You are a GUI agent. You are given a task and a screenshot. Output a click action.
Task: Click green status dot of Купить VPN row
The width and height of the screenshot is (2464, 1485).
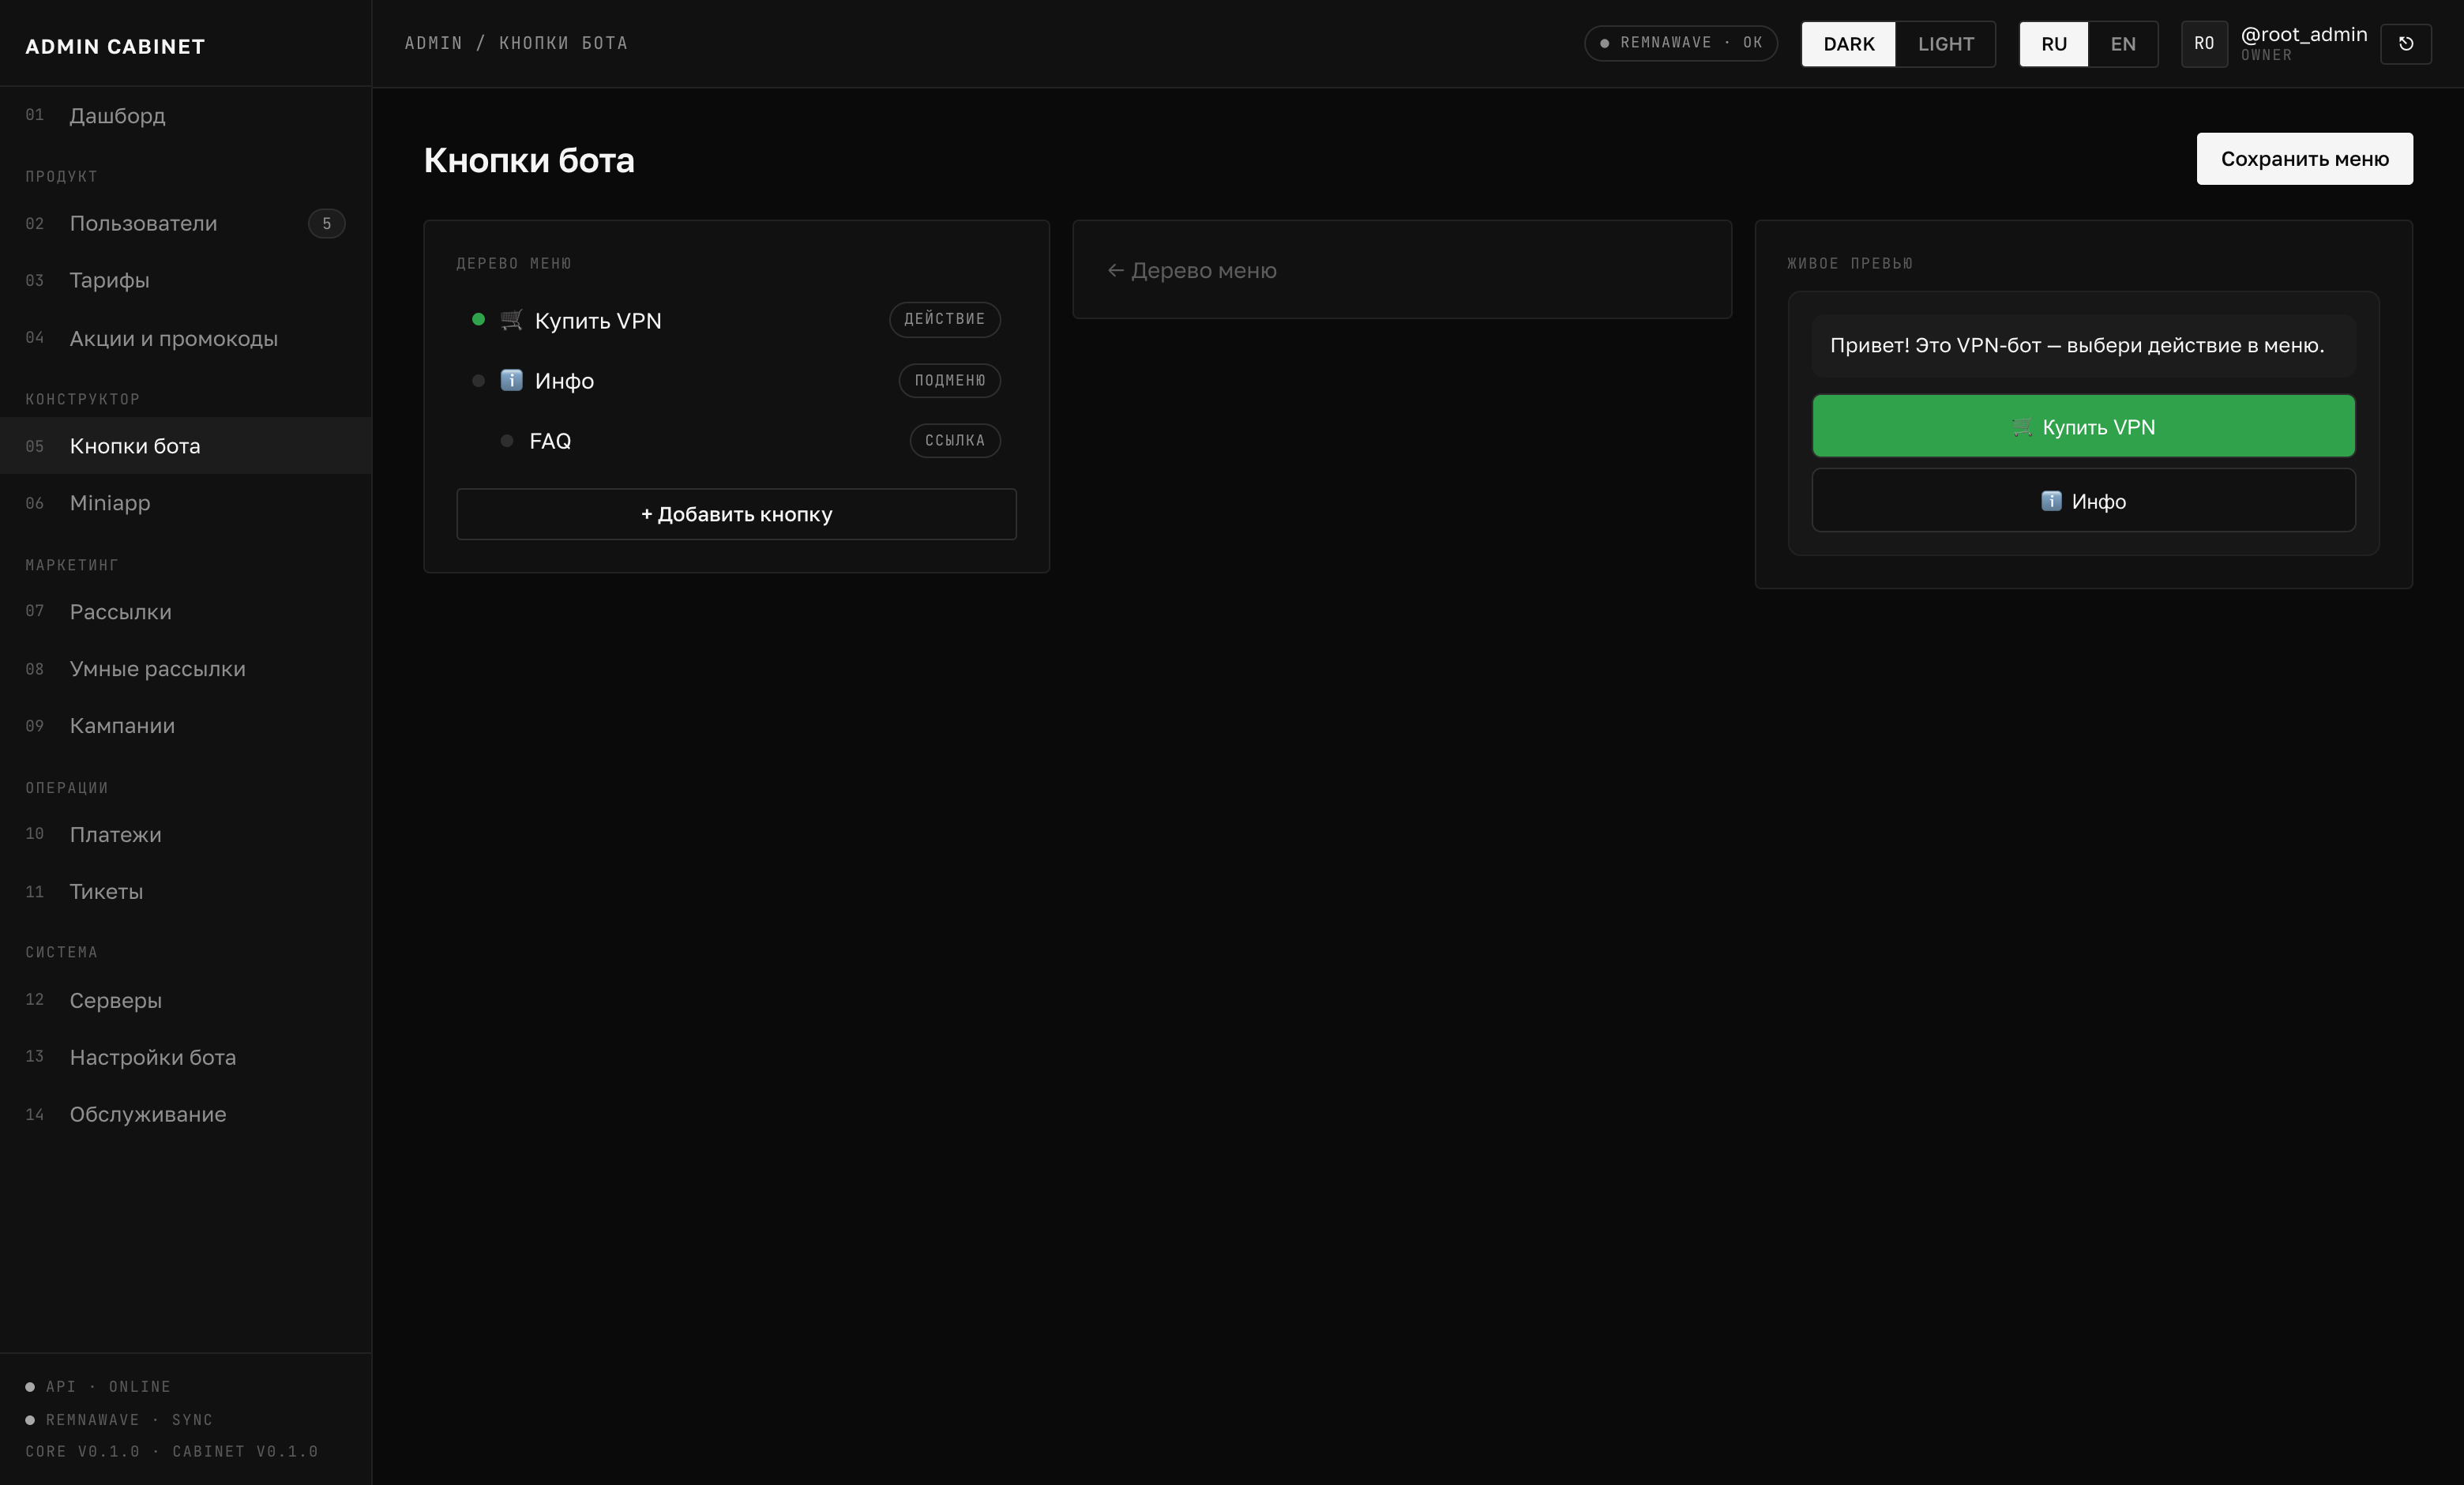click(x=478, y=319)
